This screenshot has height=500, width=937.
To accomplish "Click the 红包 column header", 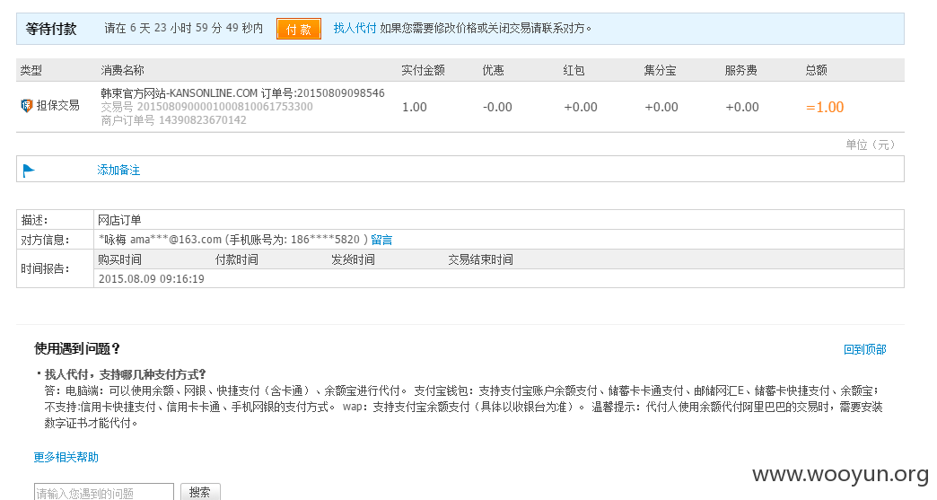I will 574,71.
